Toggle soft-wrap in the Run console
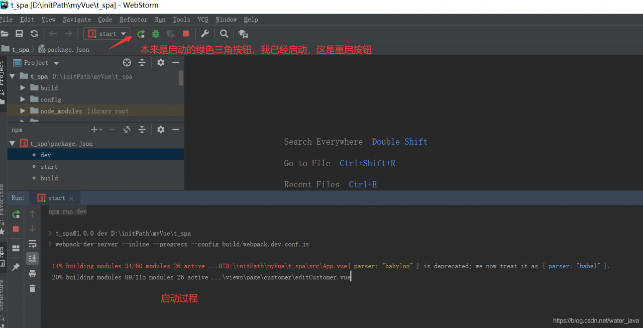The image size is (643, 328). tap(33, 244)
